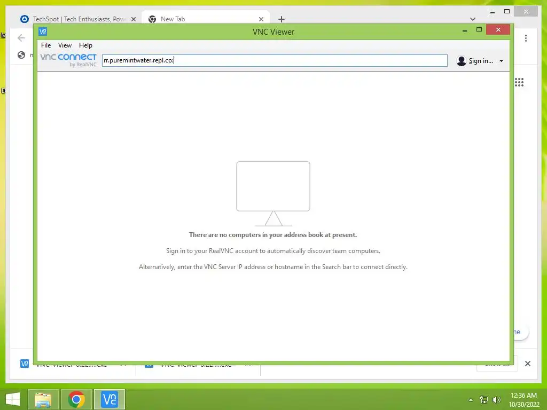Click Chrome window maximize button
The width and height of the screenshot is (547, 410).
[507, 12]
